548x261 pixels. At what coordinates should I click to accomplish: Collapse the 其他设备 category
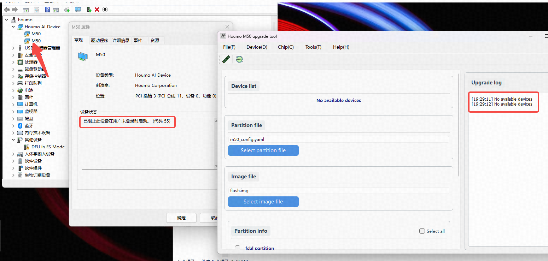pyautogui.click(x=13, y=140)
